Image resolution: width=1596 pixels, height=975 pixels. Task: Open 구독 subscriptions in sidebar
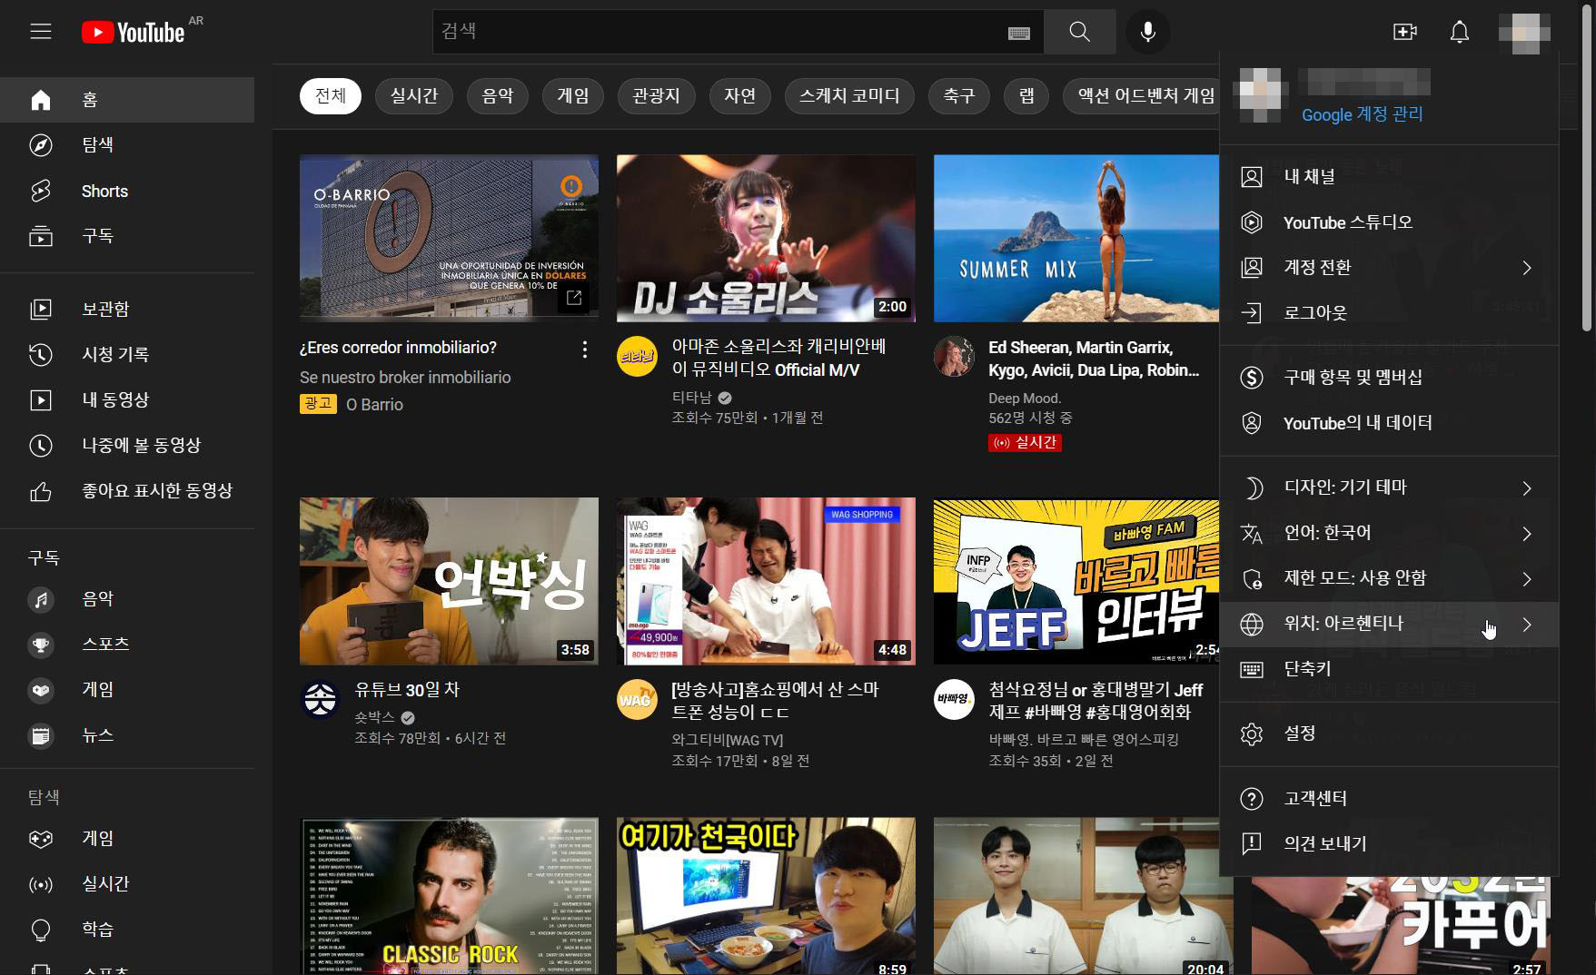pyautogui.click(x=127, y=236)
